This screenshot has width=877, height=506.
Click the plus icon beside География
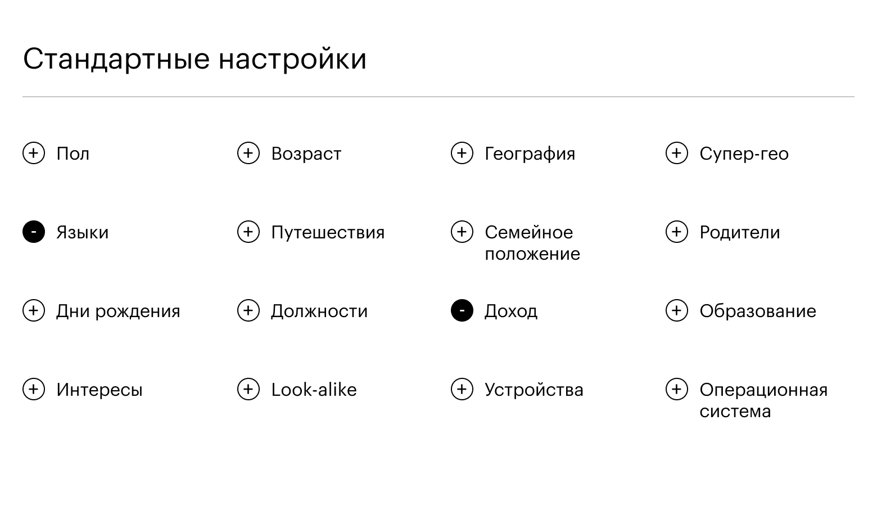[x=462, y=153]
